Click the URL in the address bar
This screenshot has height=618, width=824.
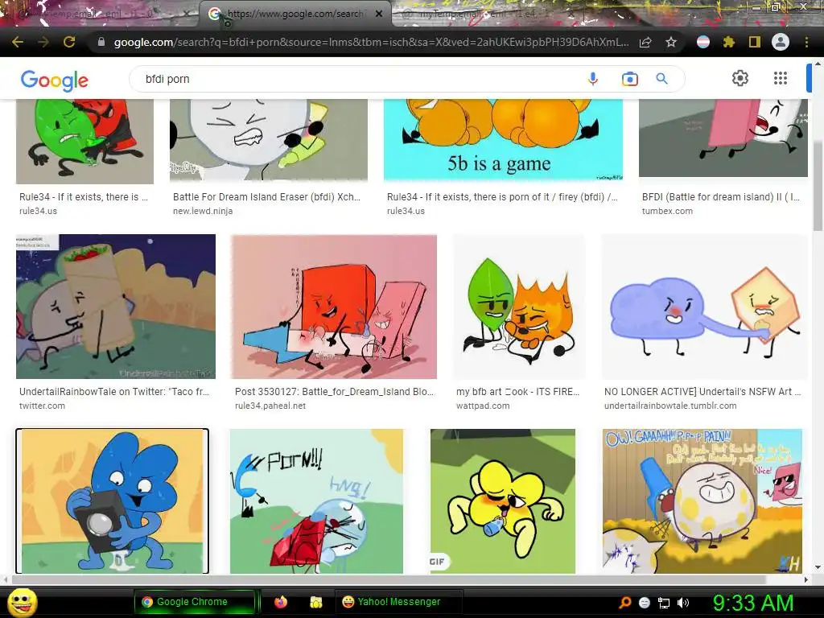[371, 42]
